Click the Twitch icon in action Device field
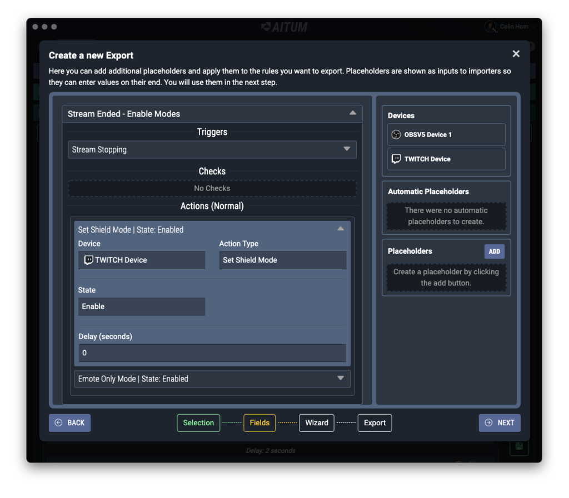569x498 pixels. (x=88, y=260)
